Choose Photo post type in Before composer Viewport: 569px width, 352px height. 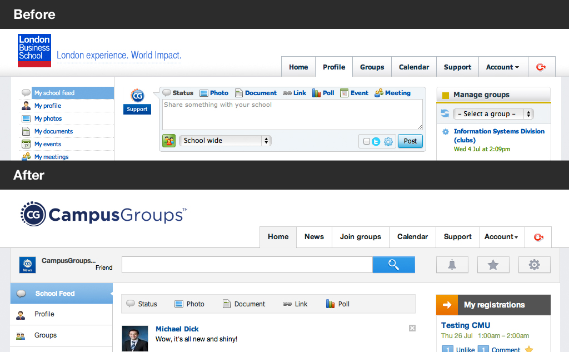tap(214, 93)
